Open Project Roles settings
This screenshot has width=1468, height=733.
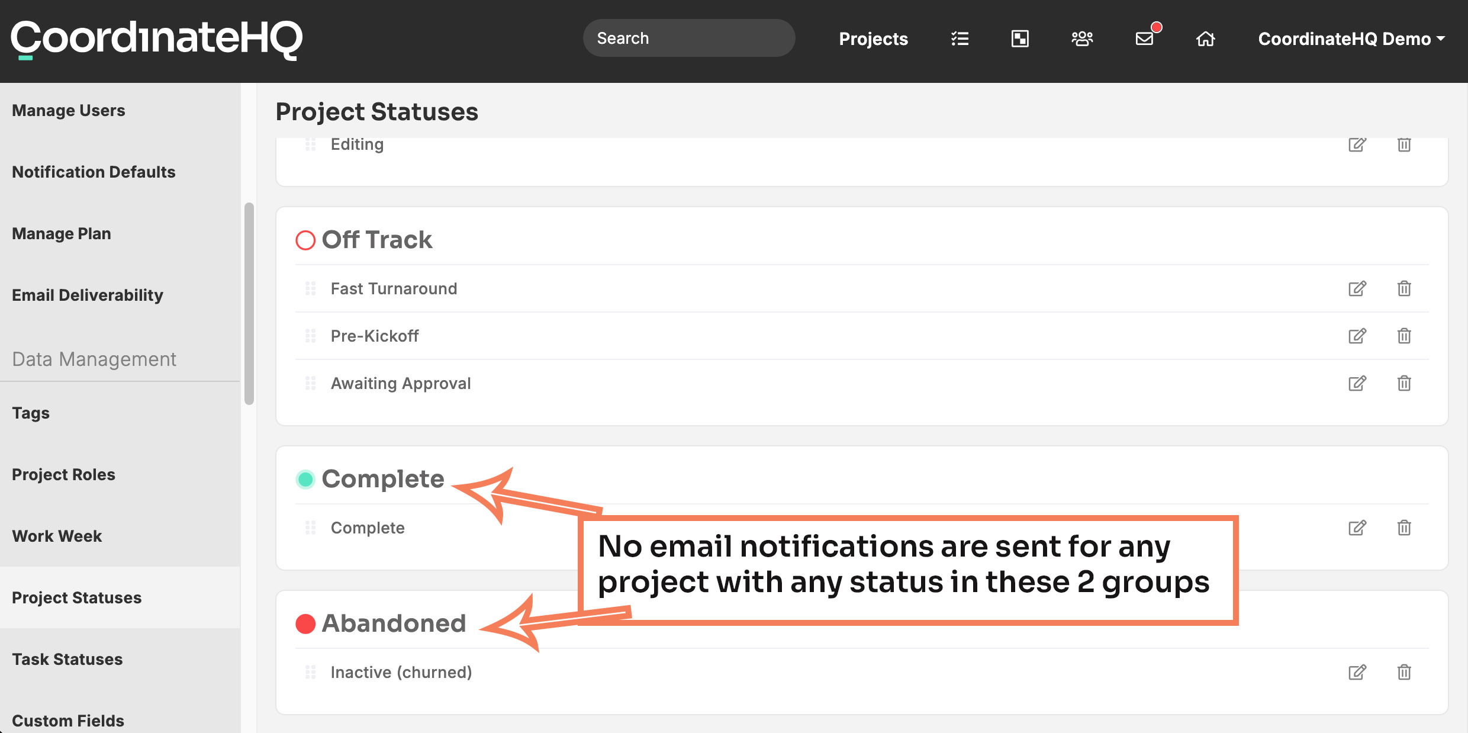64,474
